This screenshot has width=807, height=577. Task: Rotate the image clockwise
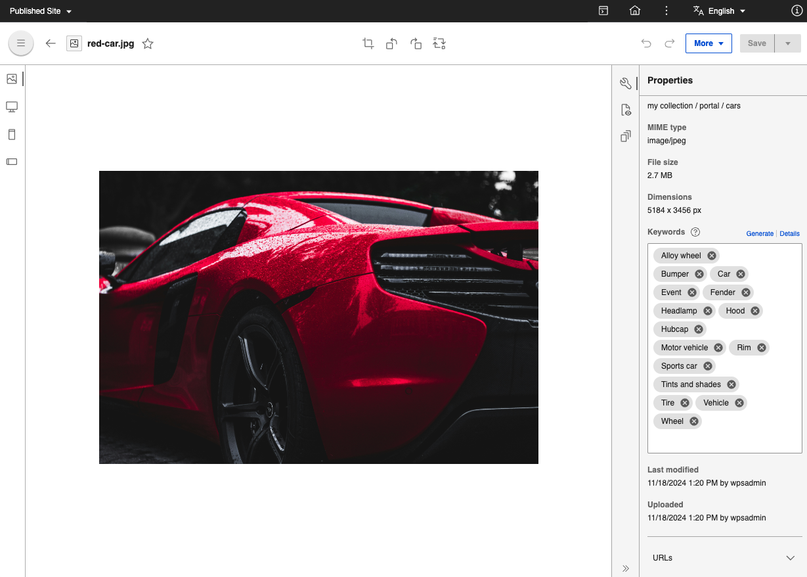coord(416,43)
